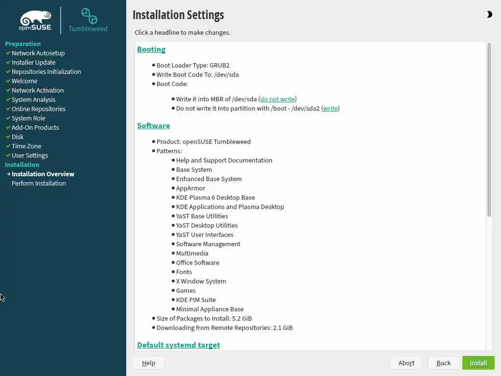The image size is (501, 376).
Task: Click 'KDE Applications and Plasma Desktop' entry
Action: pos(230,207)
